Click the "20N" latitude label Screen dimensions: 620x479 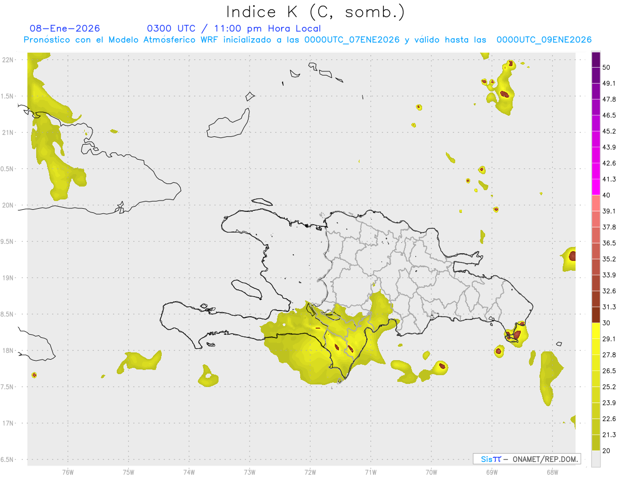(x=7, y=205)
